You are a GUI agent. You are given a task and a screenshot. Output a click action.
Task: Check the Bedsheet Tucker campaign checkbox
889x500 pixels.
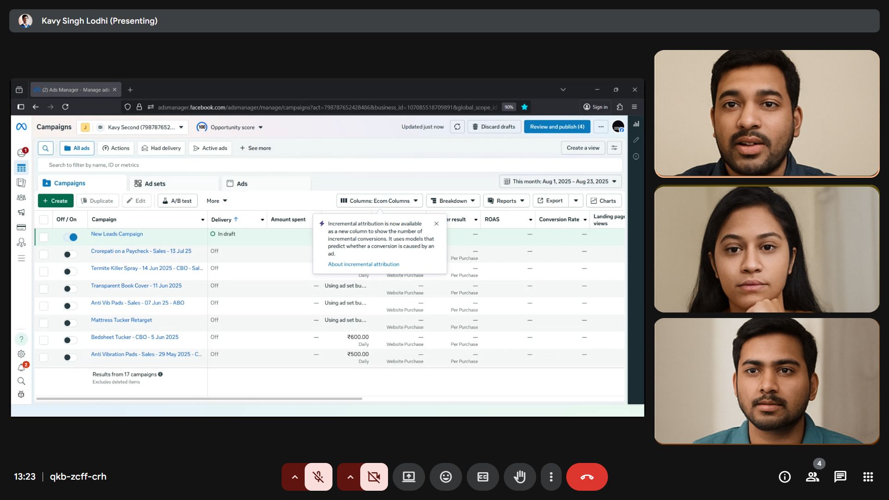pos(44,340)
